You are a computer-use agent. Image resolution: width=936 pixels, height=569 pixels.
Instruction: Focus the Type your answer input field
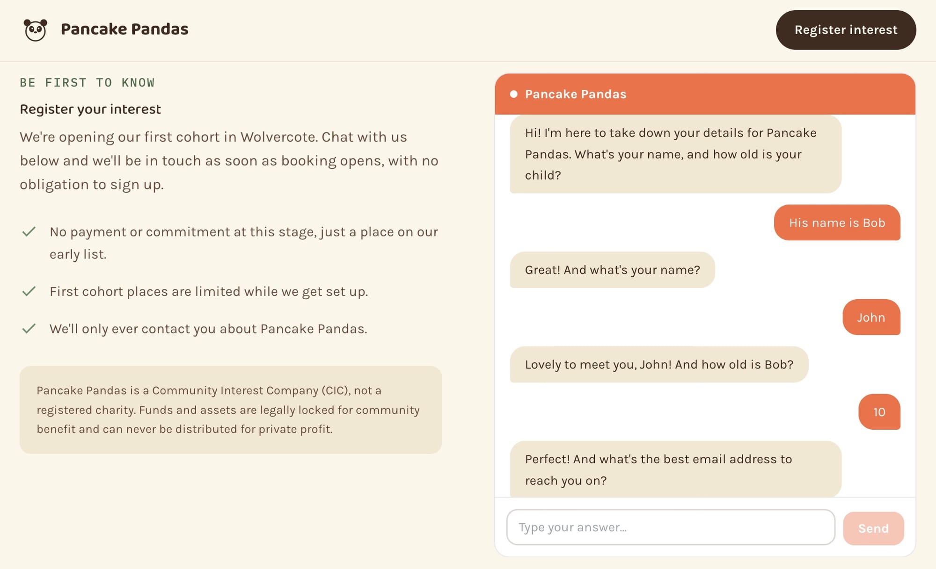(671, 527)
